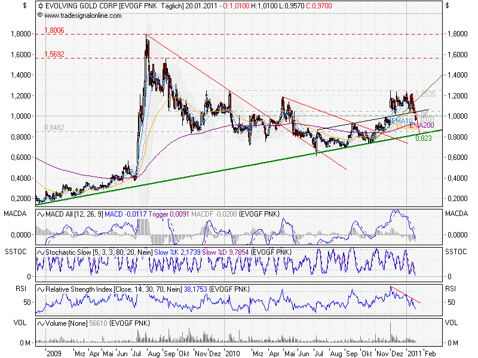Click the Volume indicator wave icon
The height and width of the screenshot is (358, 478).
click(x=41, y=323)
